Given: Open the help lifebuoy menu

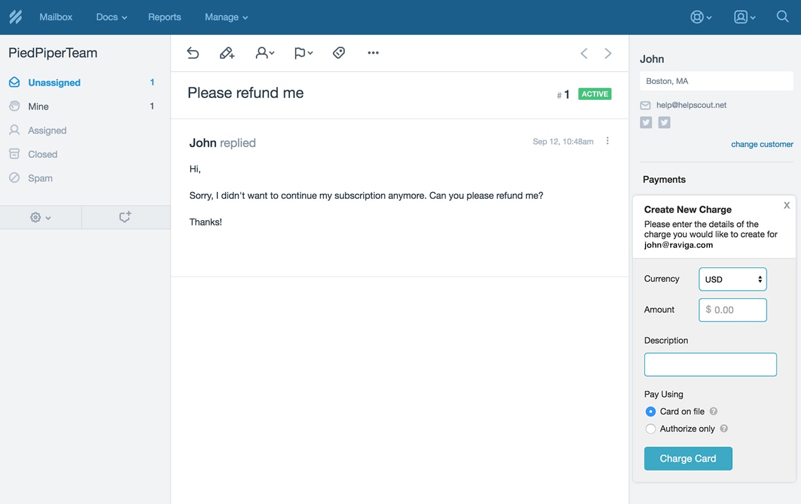Looking at the screenshot, I should (701, 17).
